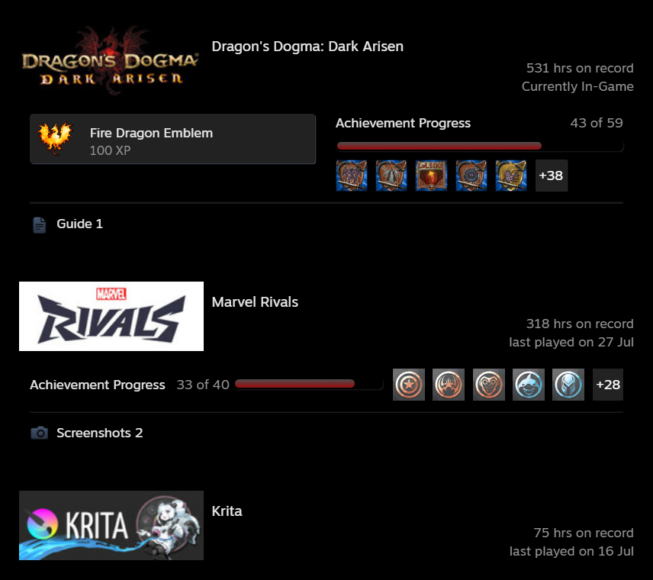653x580 pixels.
Task: Open the Dragon's Dogma: Dark Arisen title link
Action: [307, 47]
